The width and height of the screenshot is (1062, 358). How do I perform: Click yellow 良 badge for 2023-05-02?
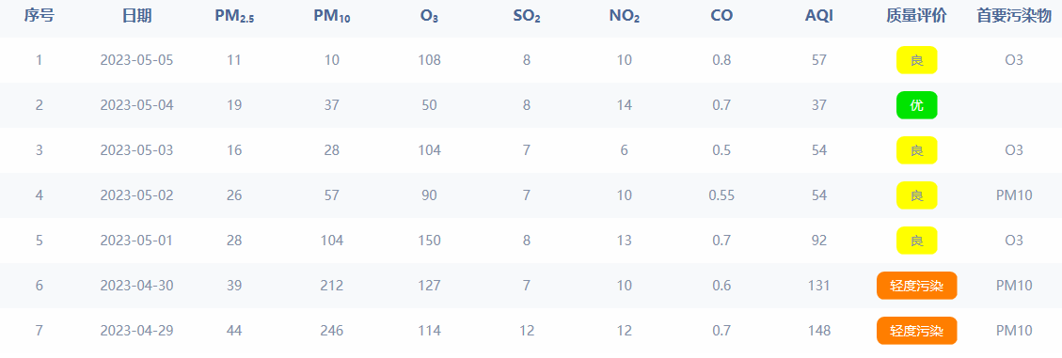916,195
